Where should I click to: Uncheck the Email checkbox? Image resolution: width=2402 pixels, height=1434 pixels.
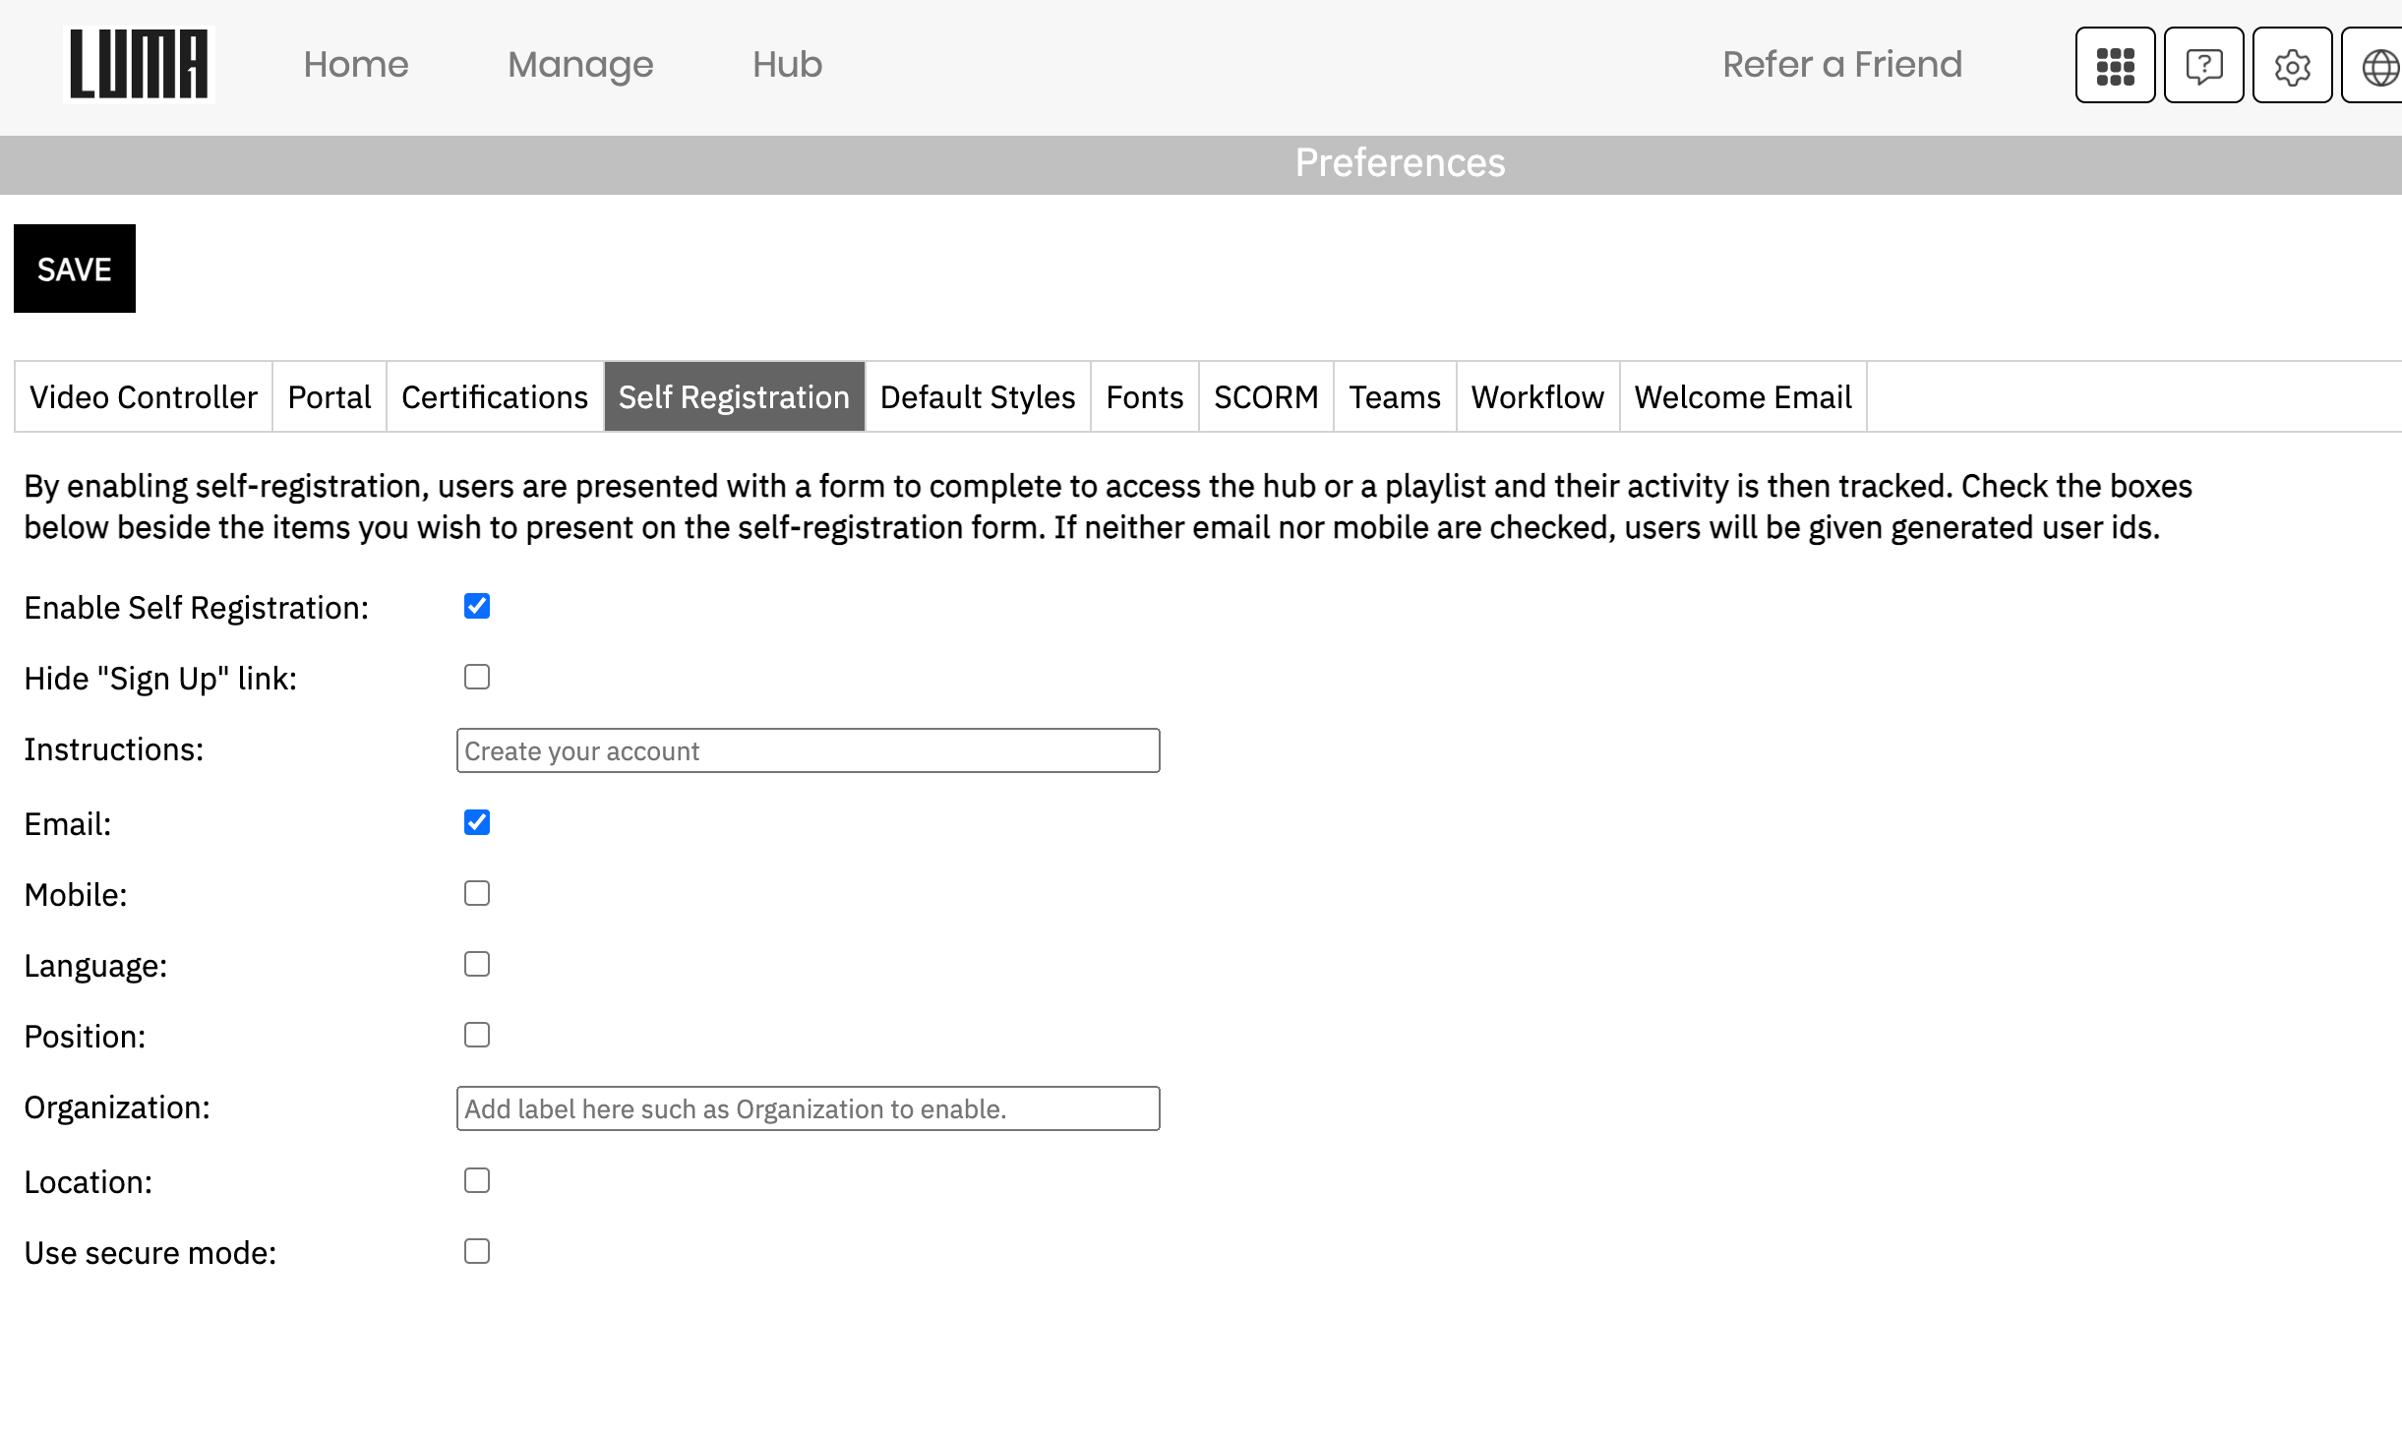point(477,823)
